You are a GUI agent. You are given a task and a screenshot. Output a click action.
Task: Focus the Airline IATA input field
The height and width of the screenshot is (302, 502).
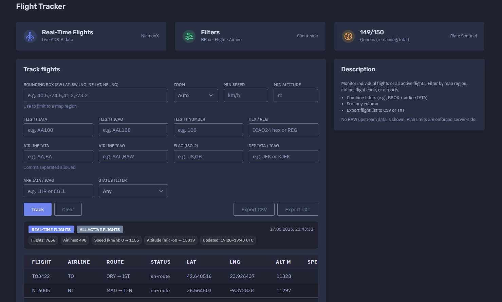tap(58, 157)
